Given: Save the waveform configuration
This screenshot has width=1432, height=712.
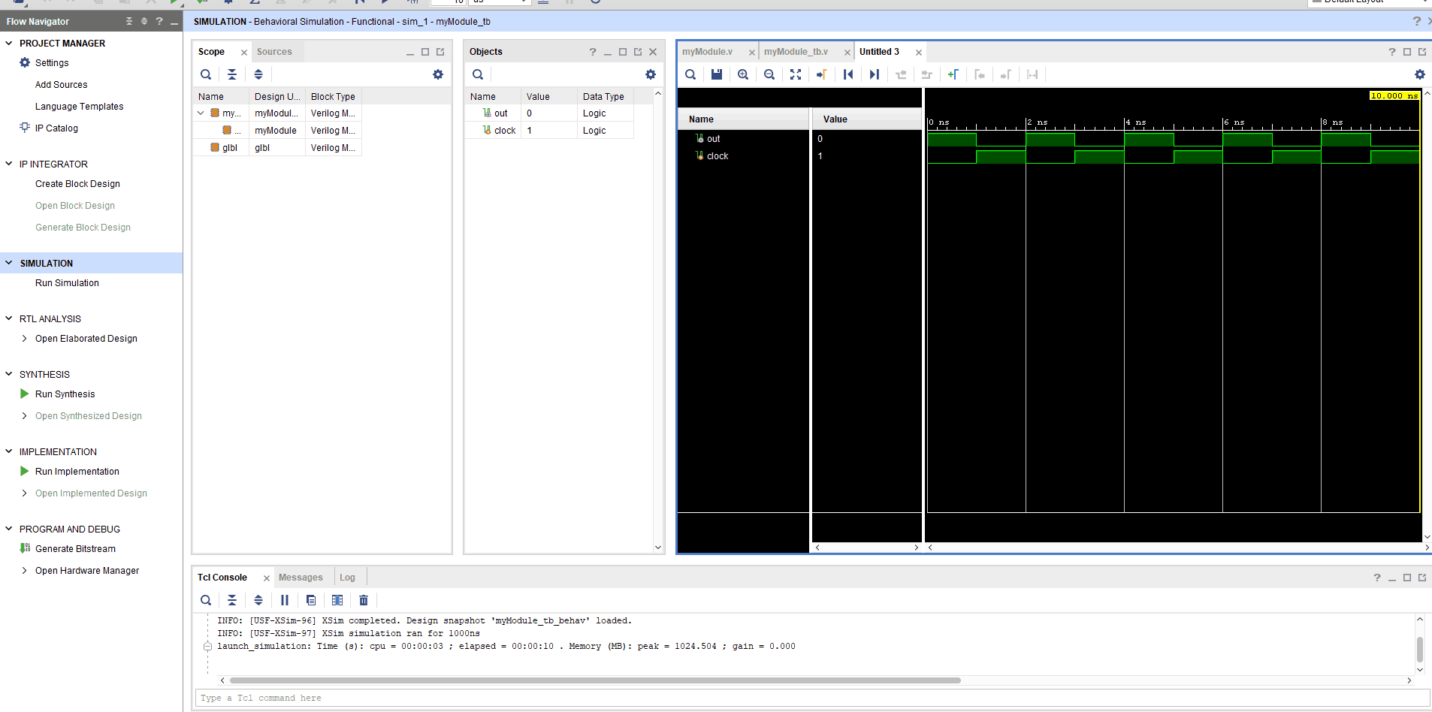Looking at the screenshot, I should [x=716, y=74].
